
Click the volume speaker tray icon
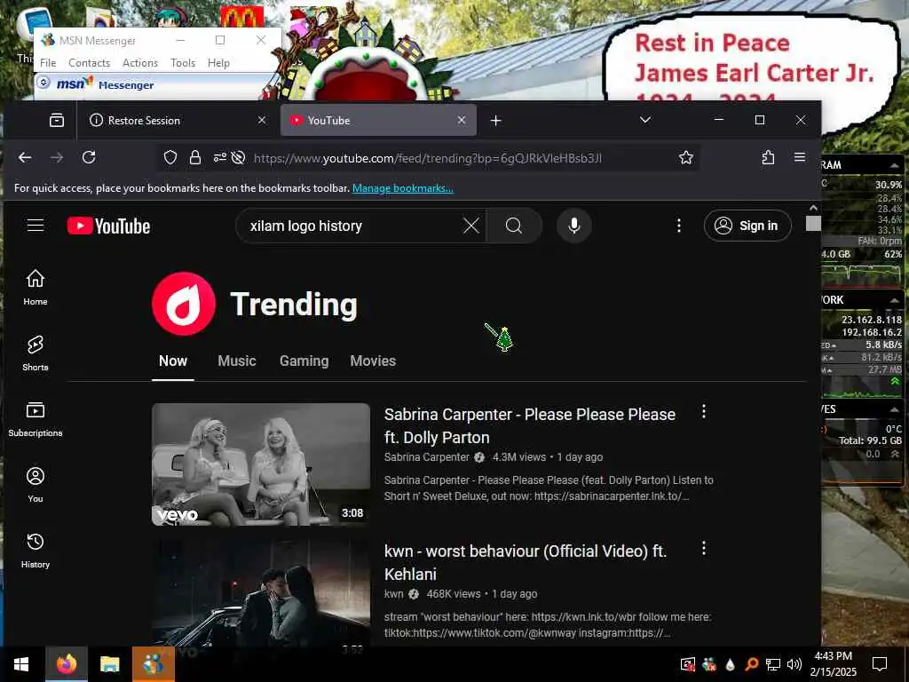click(x=794, y=664)
